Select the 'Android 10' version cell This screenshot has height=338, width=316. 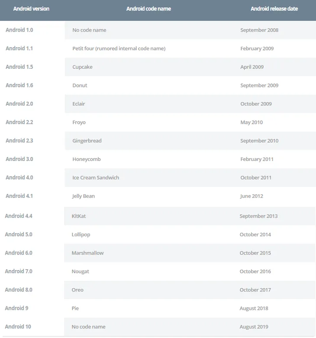coord(18,327)
